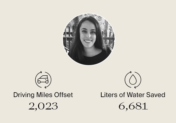Click top arrowhead of water cycle icon
The image size is (176, 123).
click(x=131, y=72)
